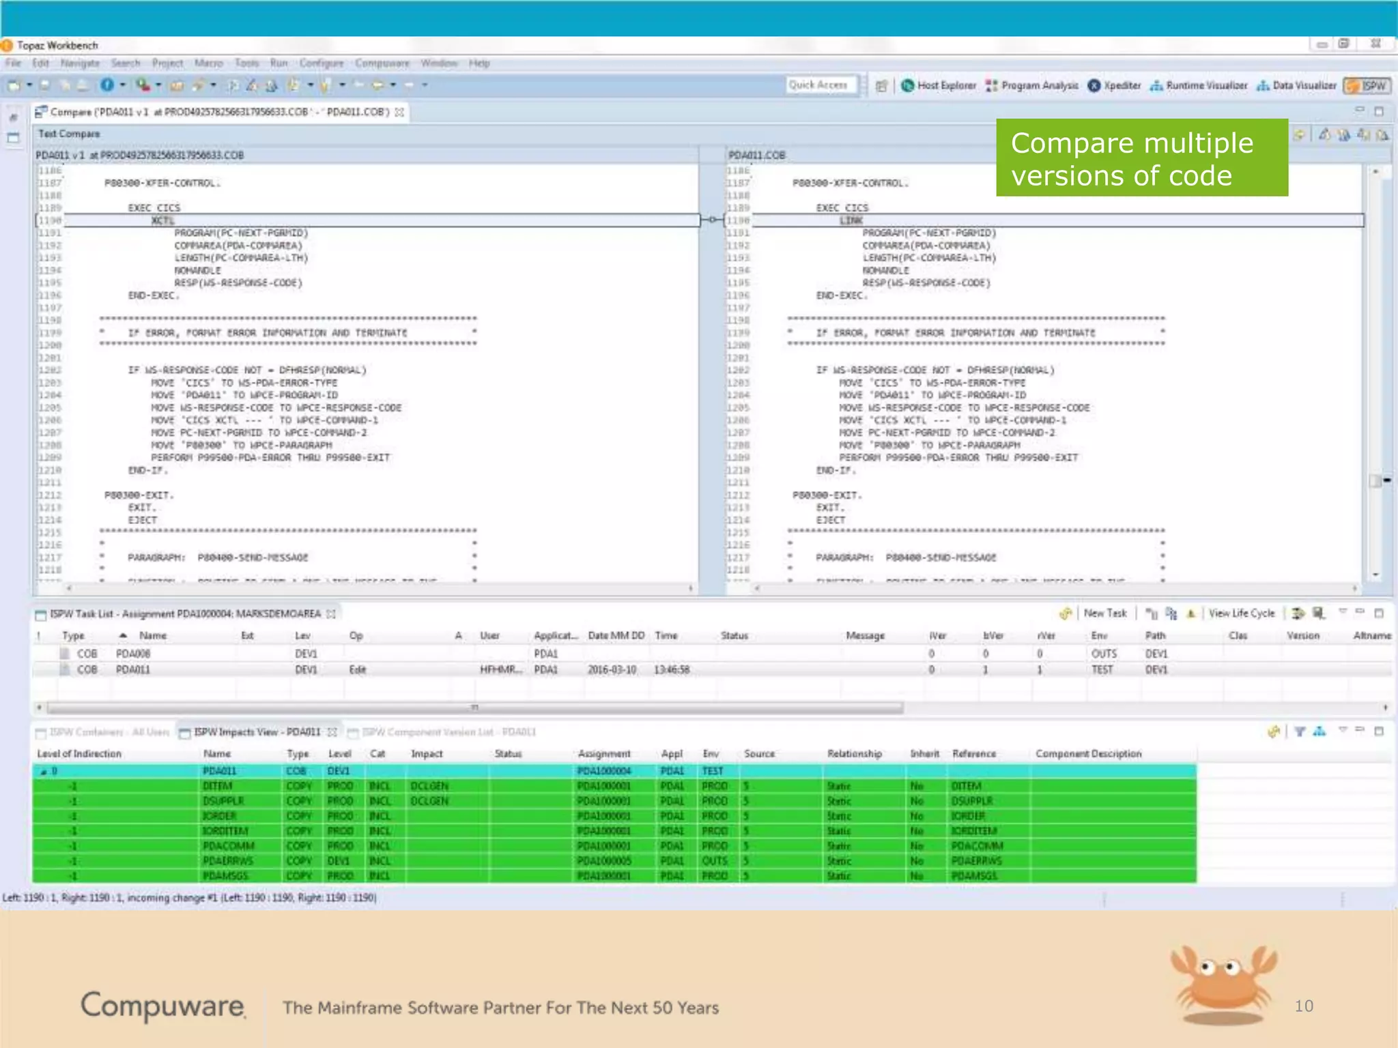Click refresh icon in Task List toolbar
The image size is (1398, 1048).
coord(1065,613)
